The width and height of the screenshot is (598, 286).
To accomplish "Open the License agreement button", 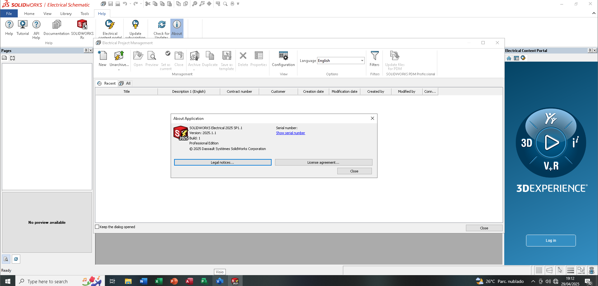I will [323, 162].
